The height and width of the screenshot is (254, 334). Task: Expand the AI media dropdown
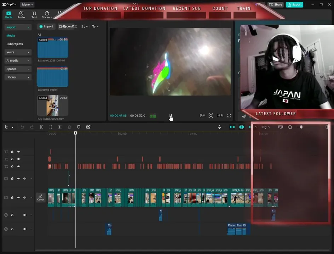(x=18, y=61)
